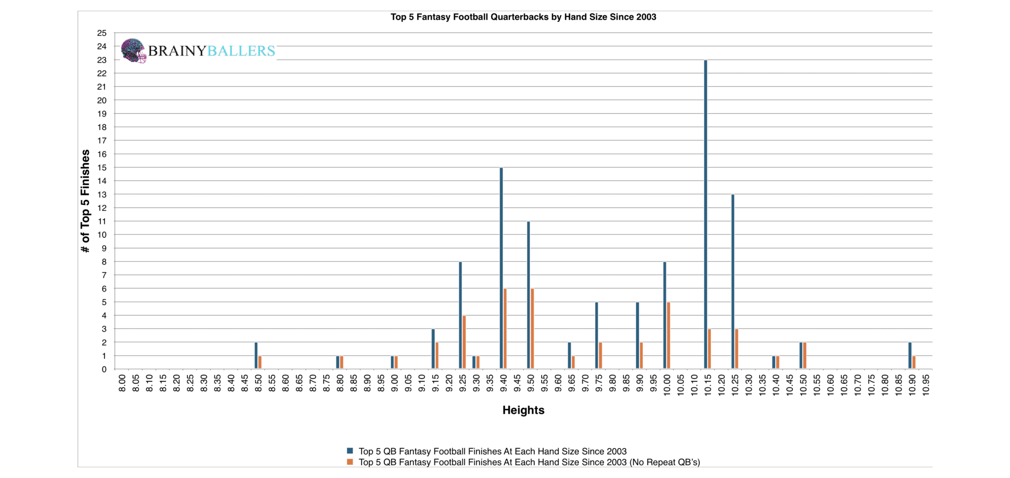Click the y-axis label '15'

(102, 168)
